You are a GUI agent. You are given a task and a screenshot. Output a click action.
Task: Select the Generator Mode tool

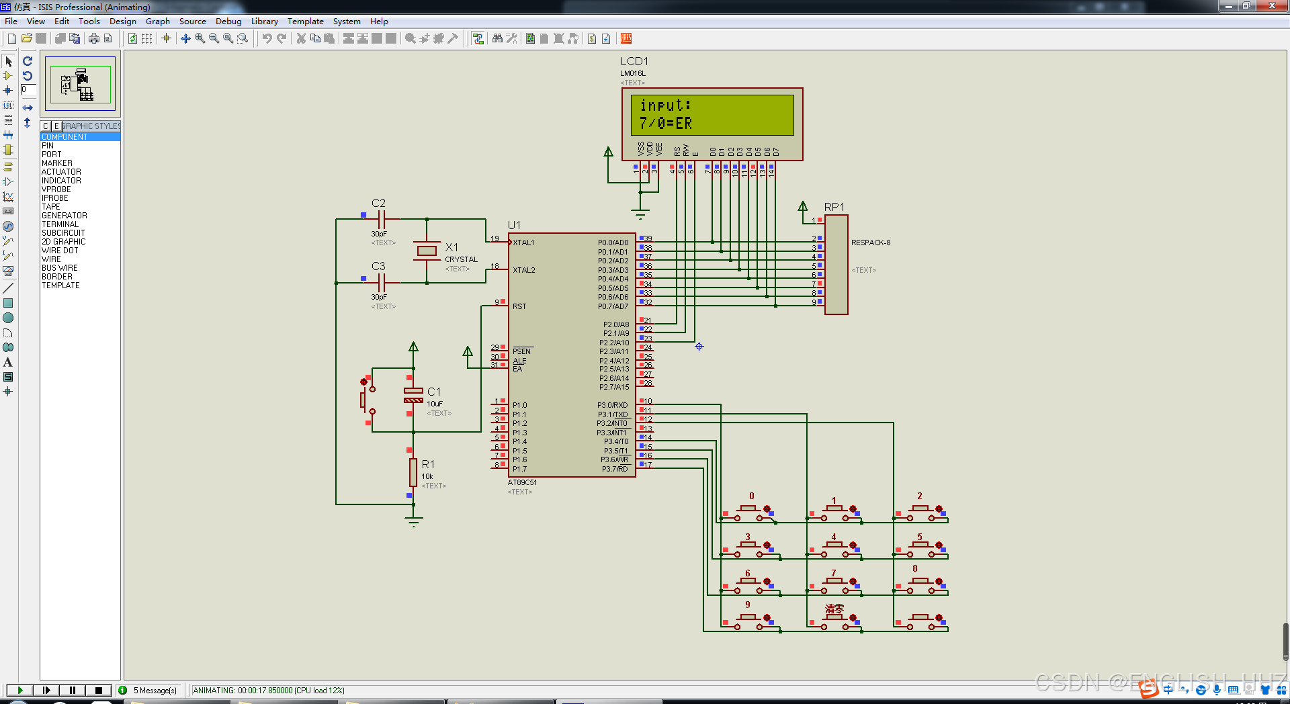[x=8, y=226]
